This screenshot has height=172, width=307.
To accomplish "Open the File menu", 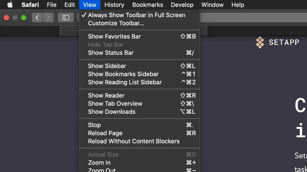I will [x=52, y=5].
